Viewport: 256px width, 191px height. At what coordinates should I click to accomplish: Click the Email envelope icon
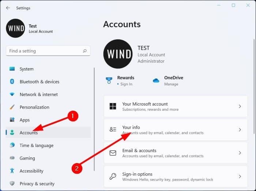[x=113, y=153]
